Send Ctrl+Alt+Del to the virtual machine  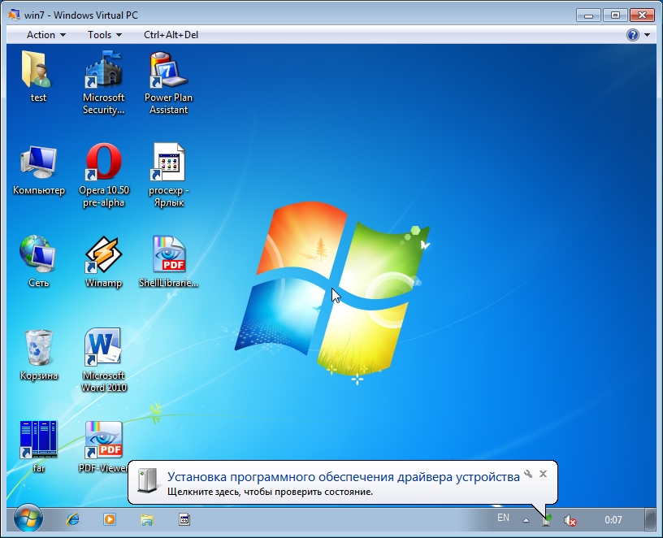(171, 35)
